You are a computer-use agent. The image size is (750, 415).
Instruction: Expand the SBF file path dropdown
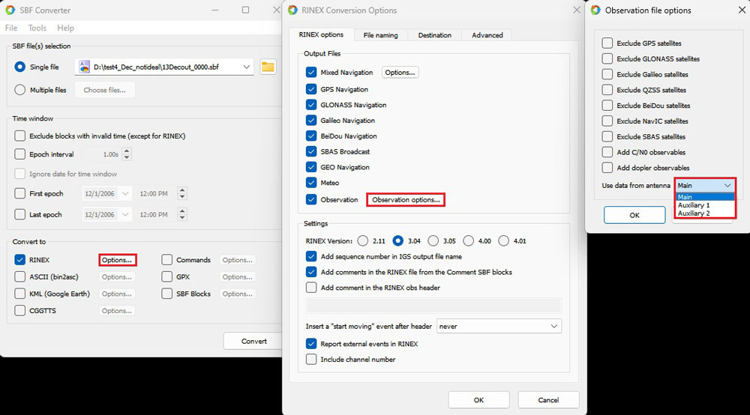(x=247, y=67)
